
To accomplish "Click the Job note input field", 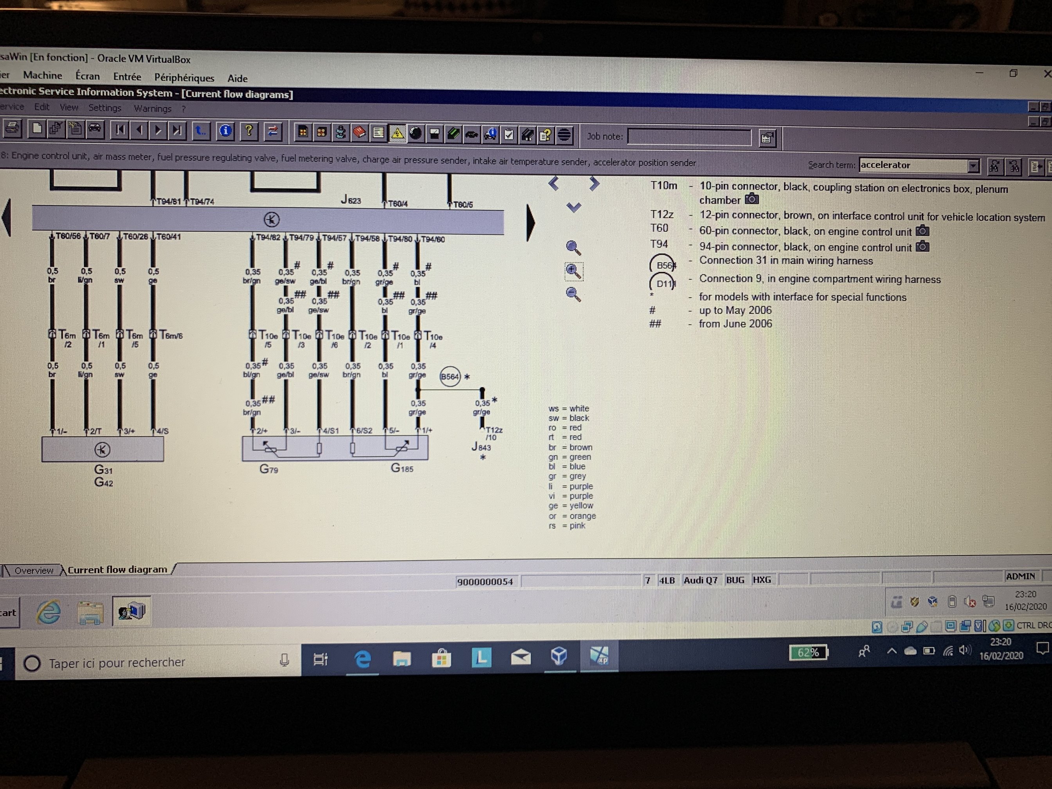I will point(689,137).
